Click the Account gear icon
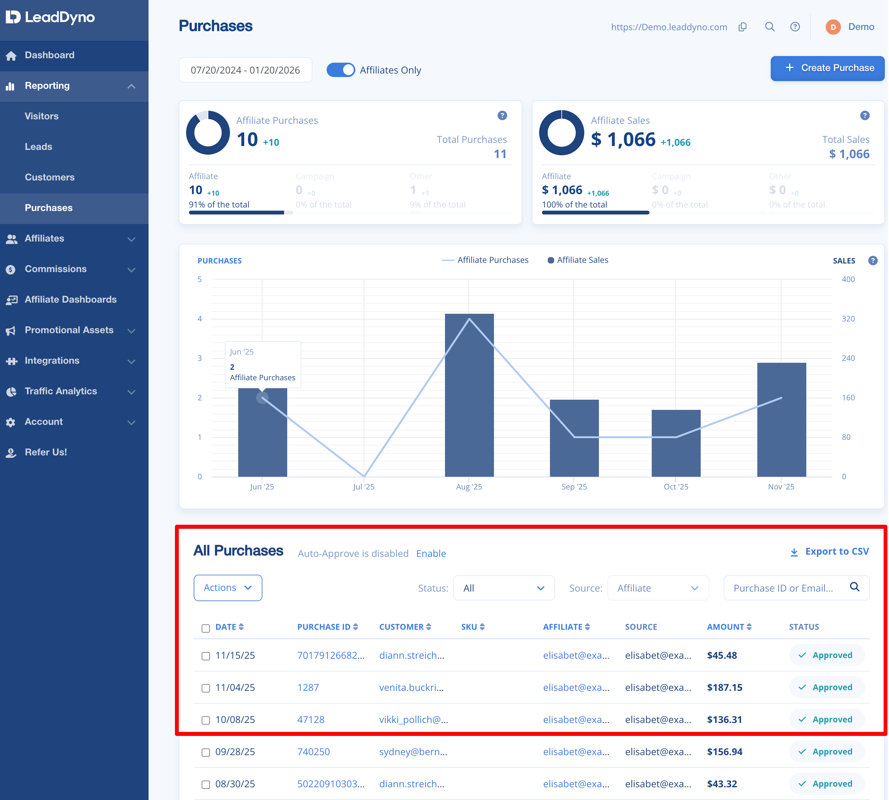 point(10,422)
